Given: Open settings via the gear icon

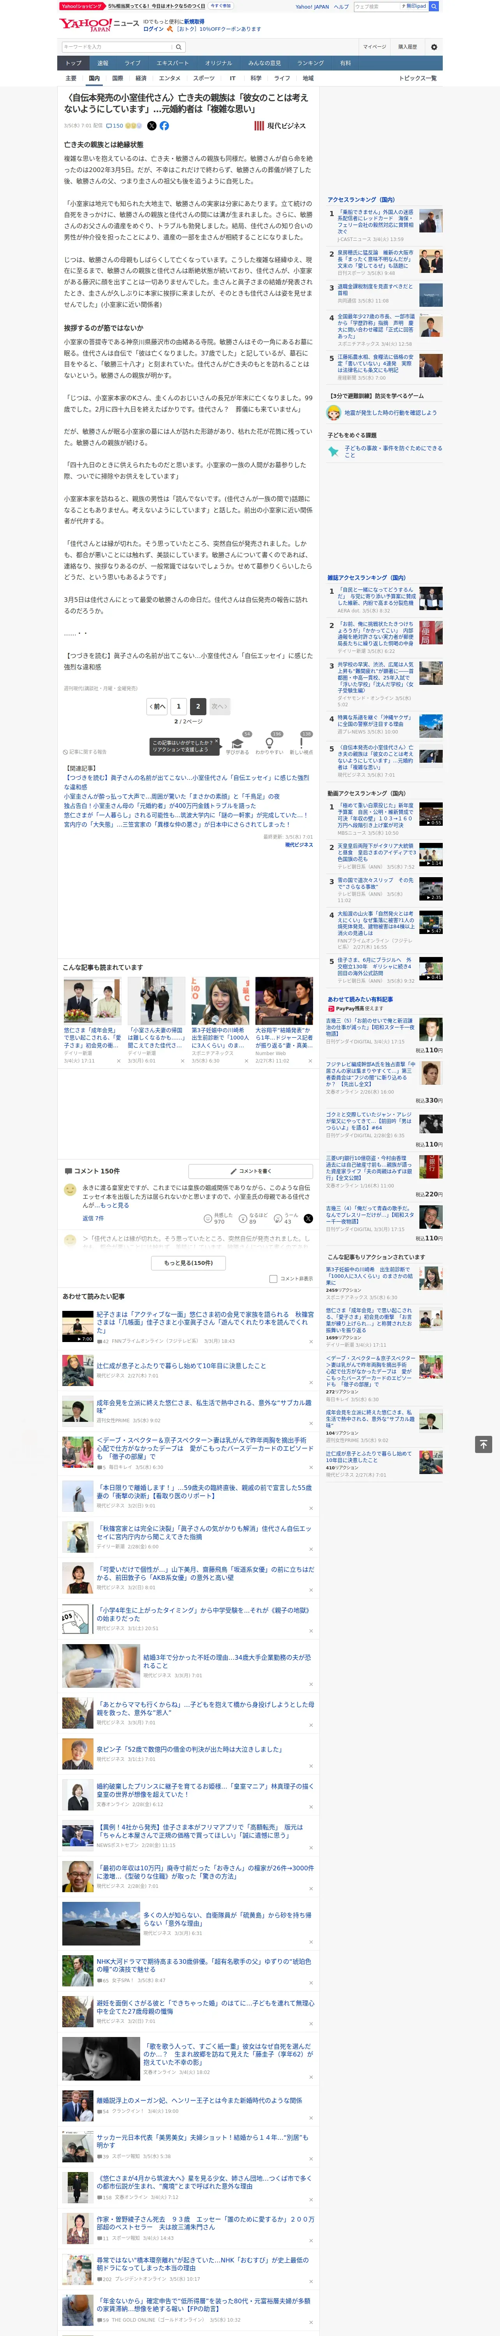Looking at the screenshot, I should click(434, 47).
